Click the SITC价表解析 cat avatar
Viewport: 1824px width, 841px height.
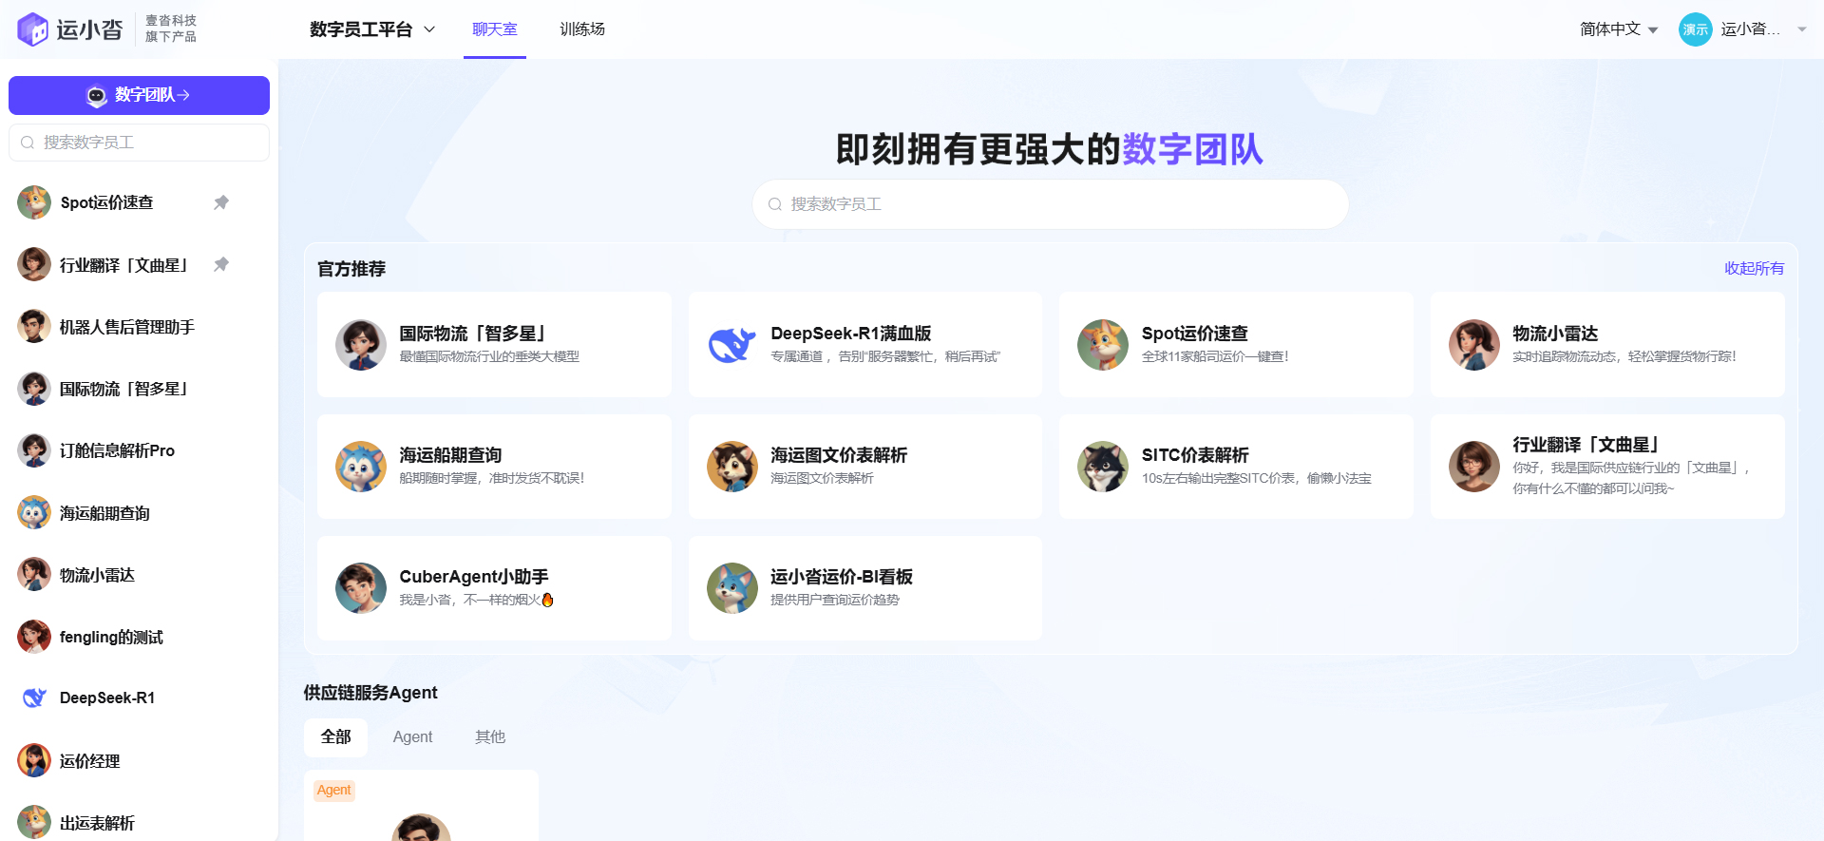[1102, 467]
